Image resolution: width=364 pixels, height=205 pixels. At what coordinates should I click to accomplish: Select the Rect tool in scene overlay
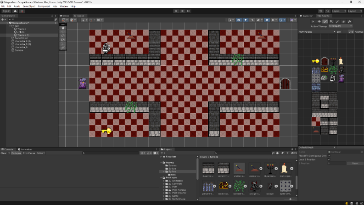[x=63, y=44]
